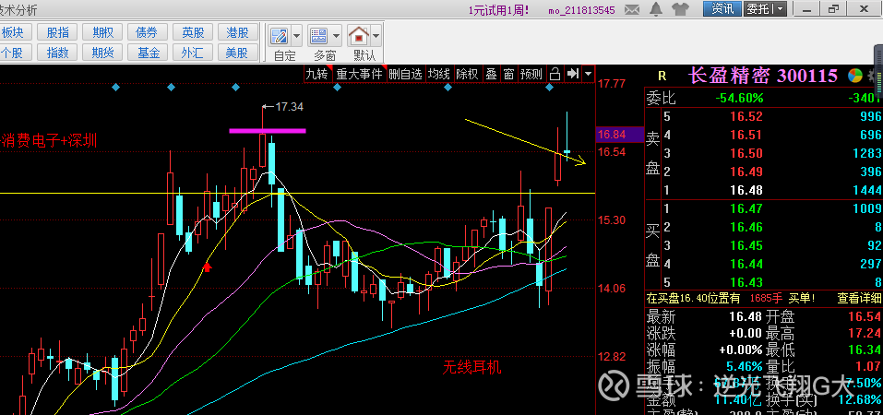883x415 pixels.
Task: Click the 窗 window button
Action: pyautogui.click(x=508, y=74)
